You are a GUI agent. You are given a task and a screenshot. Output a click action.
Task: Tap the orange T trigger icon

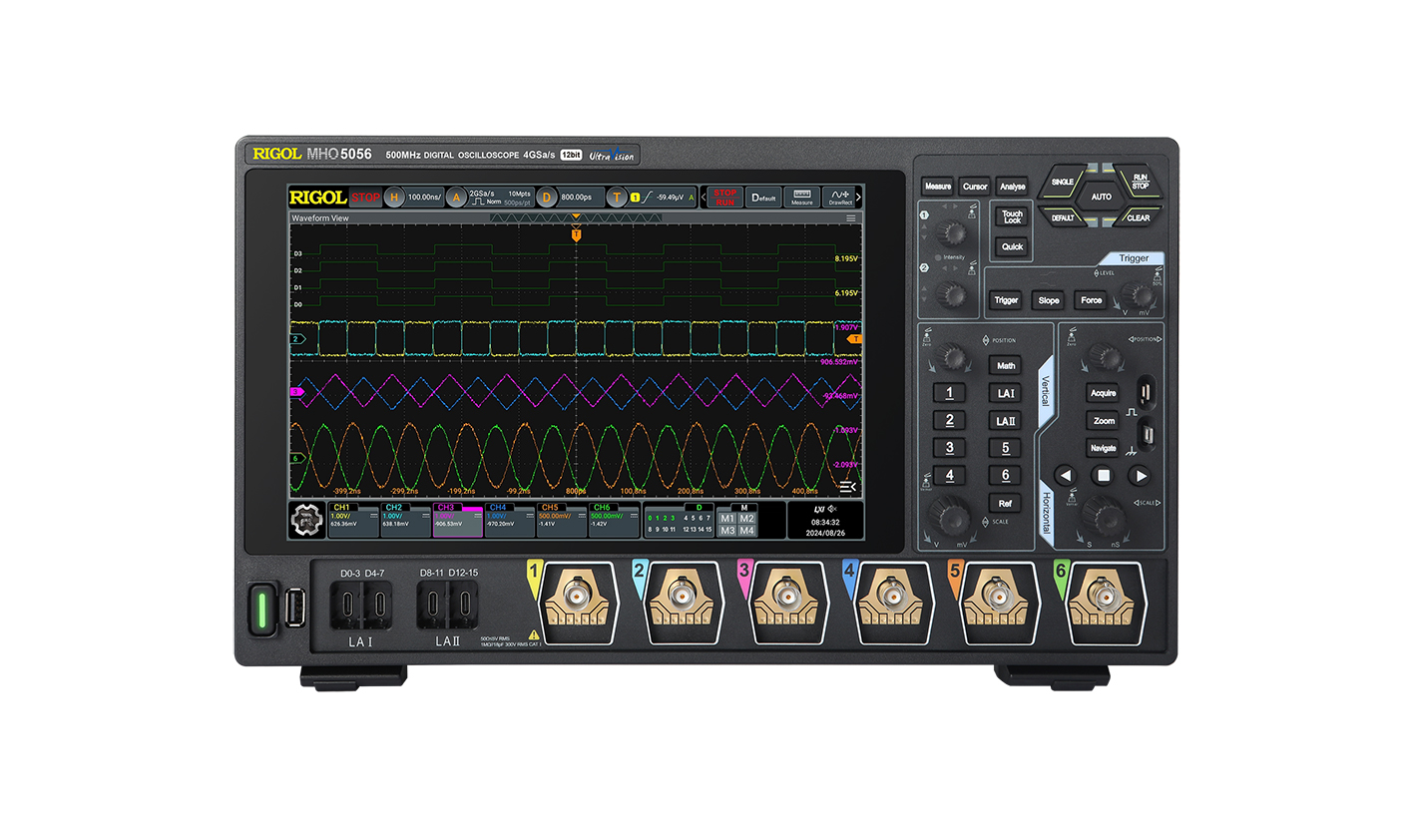pos(618,198)
